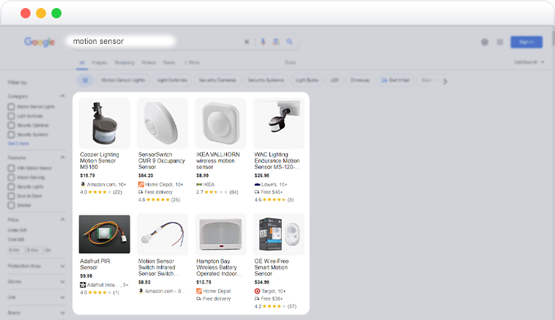
Task: Click star rating of GE Wire-Free sensor
Action: coord(274,306)
